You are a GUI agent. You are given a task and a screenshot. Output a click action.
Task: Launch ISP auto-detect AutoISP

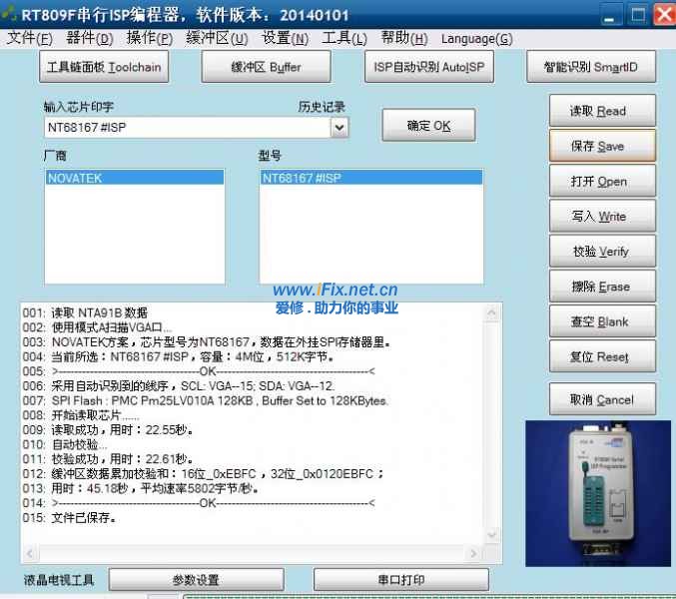tap(428, 67)
